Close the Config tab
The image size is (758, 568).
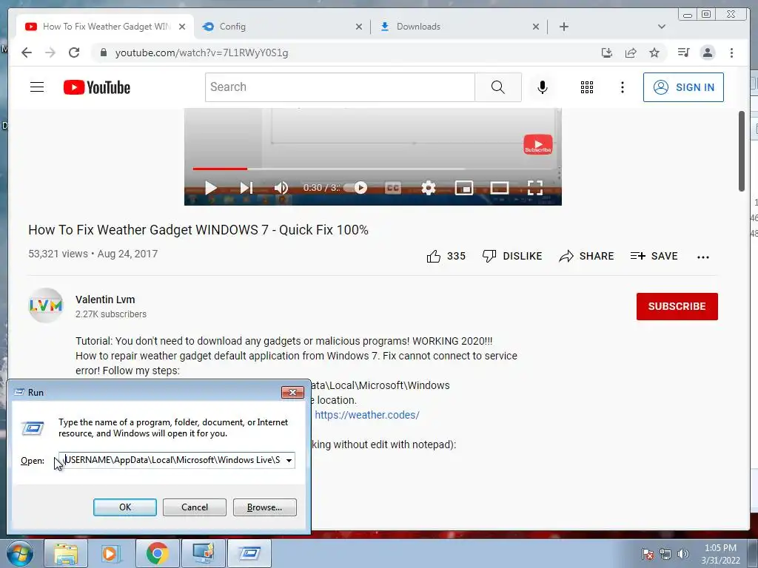[359, 27]
